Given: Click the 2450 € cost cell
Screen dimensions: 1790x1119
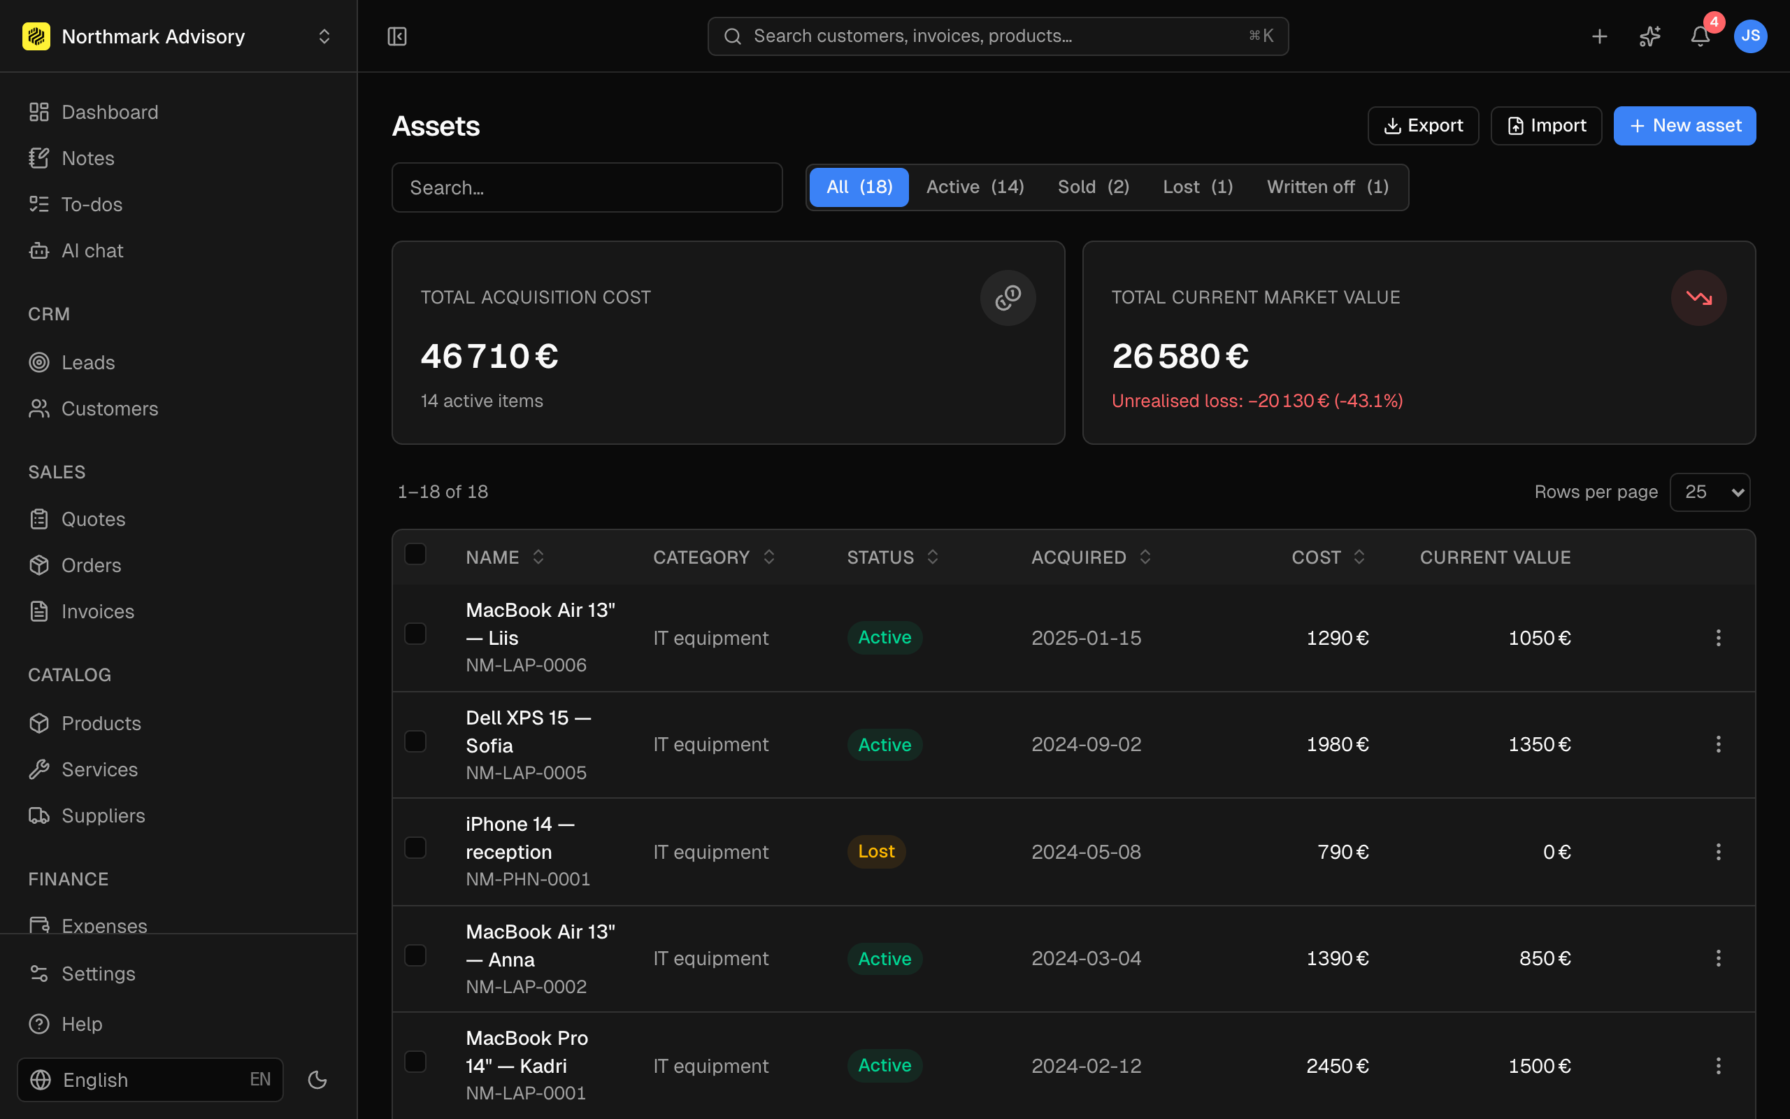Looking at the screenshot, I should 1338,1066.
